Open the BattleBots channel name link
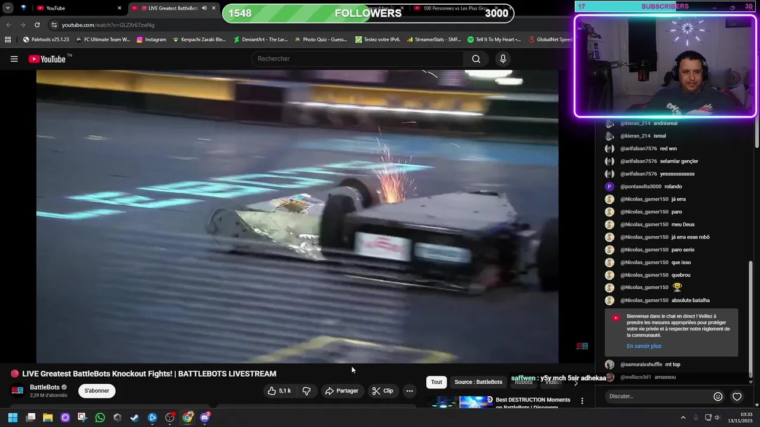This screenshot has width=760, height=427. [x=45, y=387]
